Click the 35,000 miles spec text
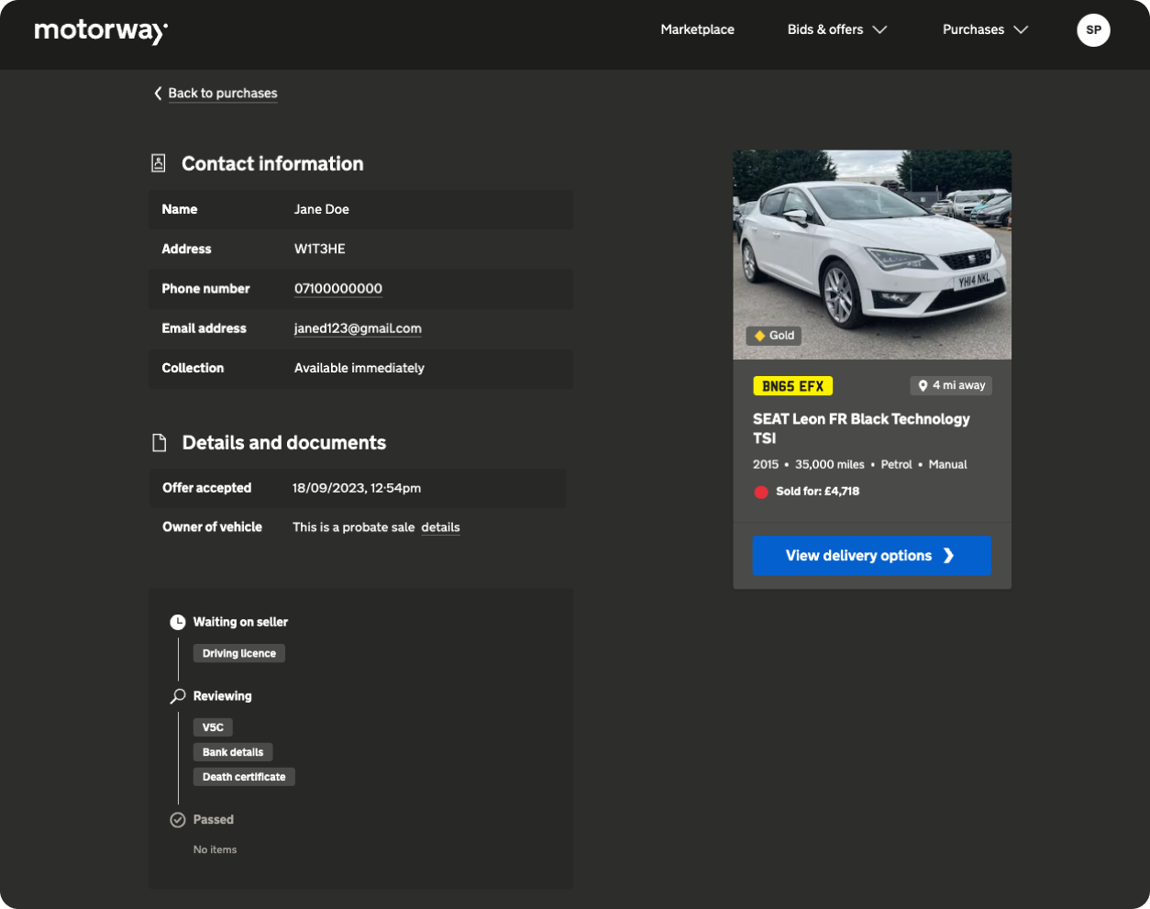Screen dimensions: 1150x909 [830, 464]
